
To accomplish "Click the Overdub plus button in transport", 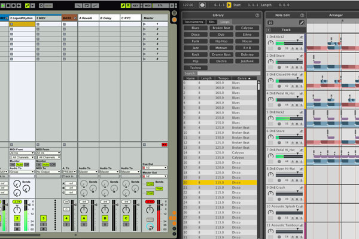I will pos(19,5).
